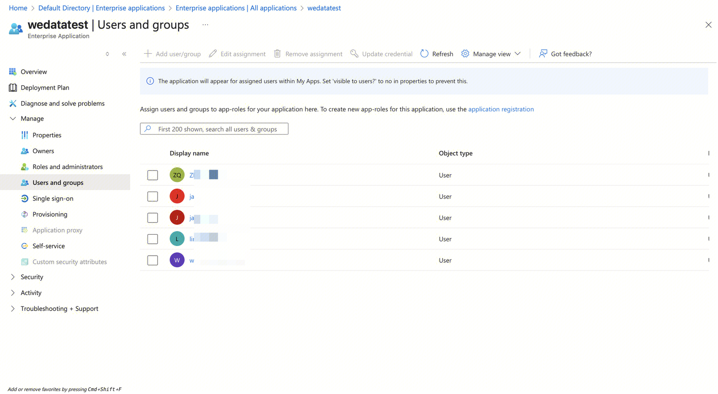This screenshot has width=718, height=394.
Task: Click the application registration link
Action: 501,109
